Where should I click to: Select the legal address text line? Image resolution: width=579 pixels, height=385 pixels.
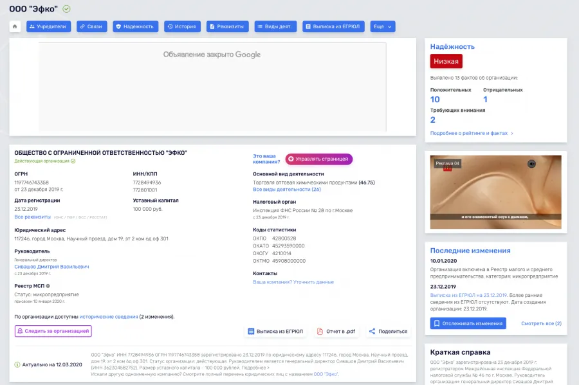point(91,238)
